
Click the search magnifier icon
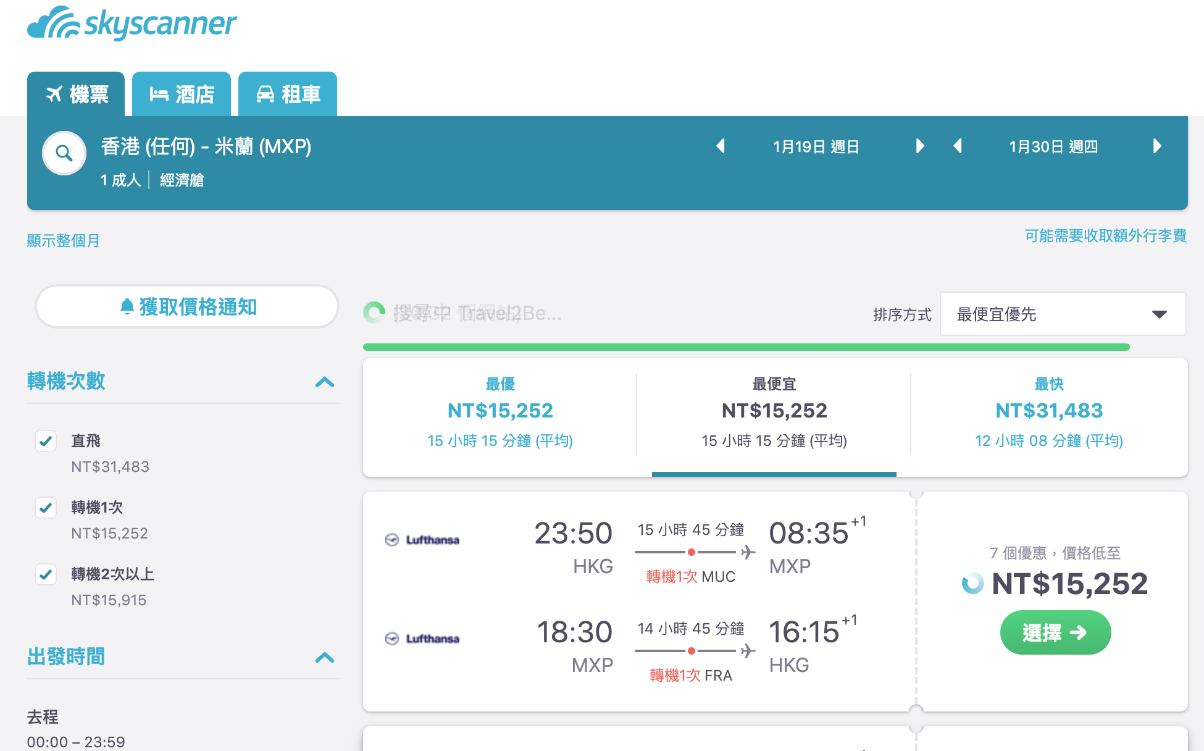tap(64, 153)
